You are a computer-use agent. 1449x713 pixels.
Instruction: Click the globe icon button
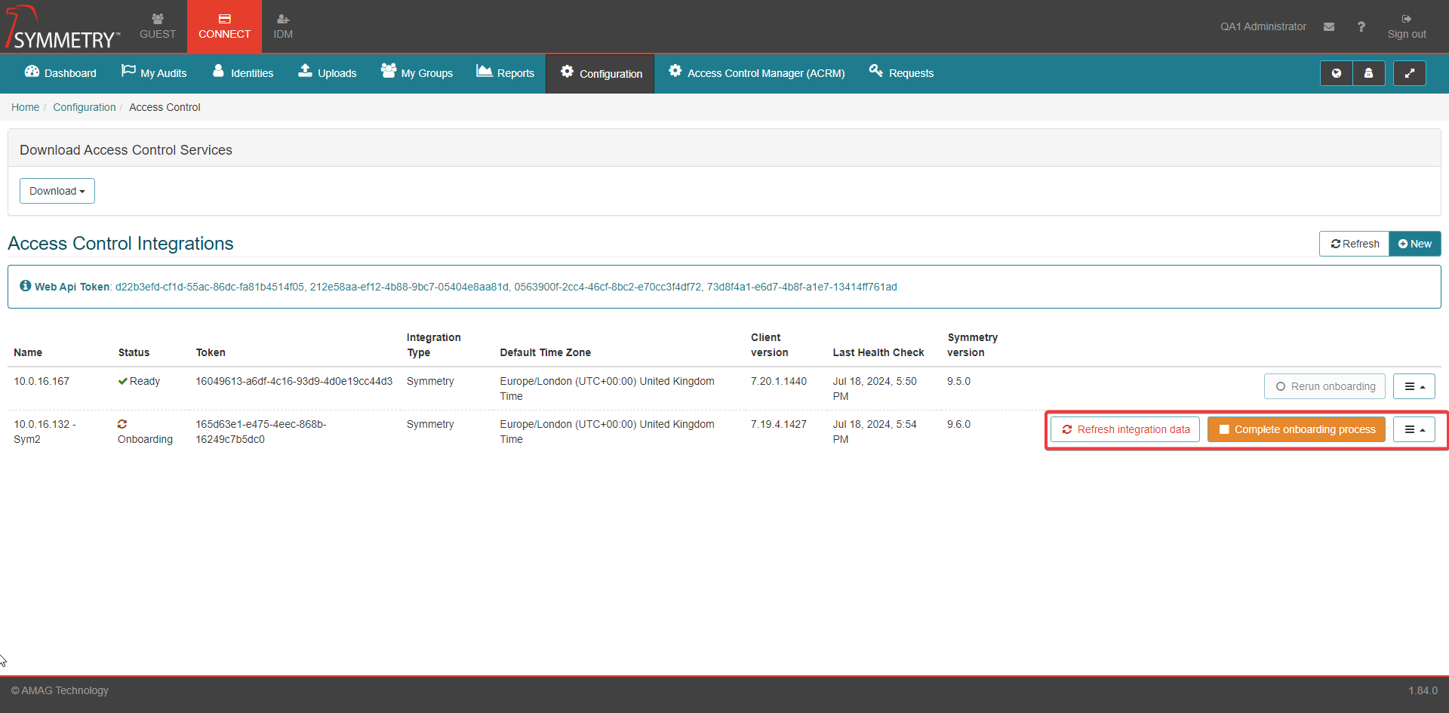coord(1337,73)
